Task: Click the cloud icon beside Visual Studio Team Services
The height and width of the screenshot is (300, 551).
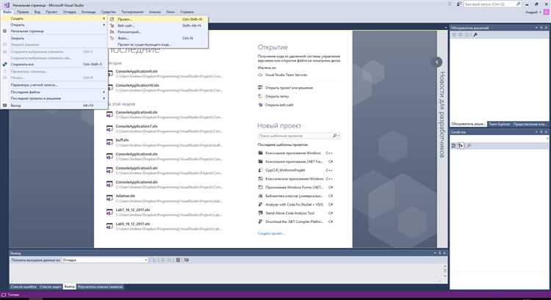Action: tap(260, 75)
